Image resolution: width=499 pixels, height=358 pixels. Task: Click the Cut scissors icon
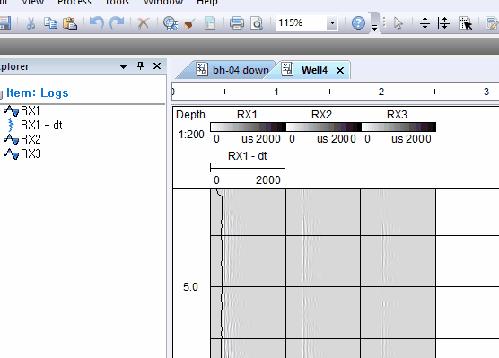click(31, 23)
